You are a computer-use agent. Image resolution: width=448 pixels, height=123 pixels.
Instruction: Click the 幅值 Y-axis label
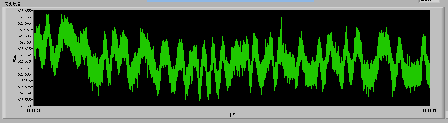click(x=15, y=58)
